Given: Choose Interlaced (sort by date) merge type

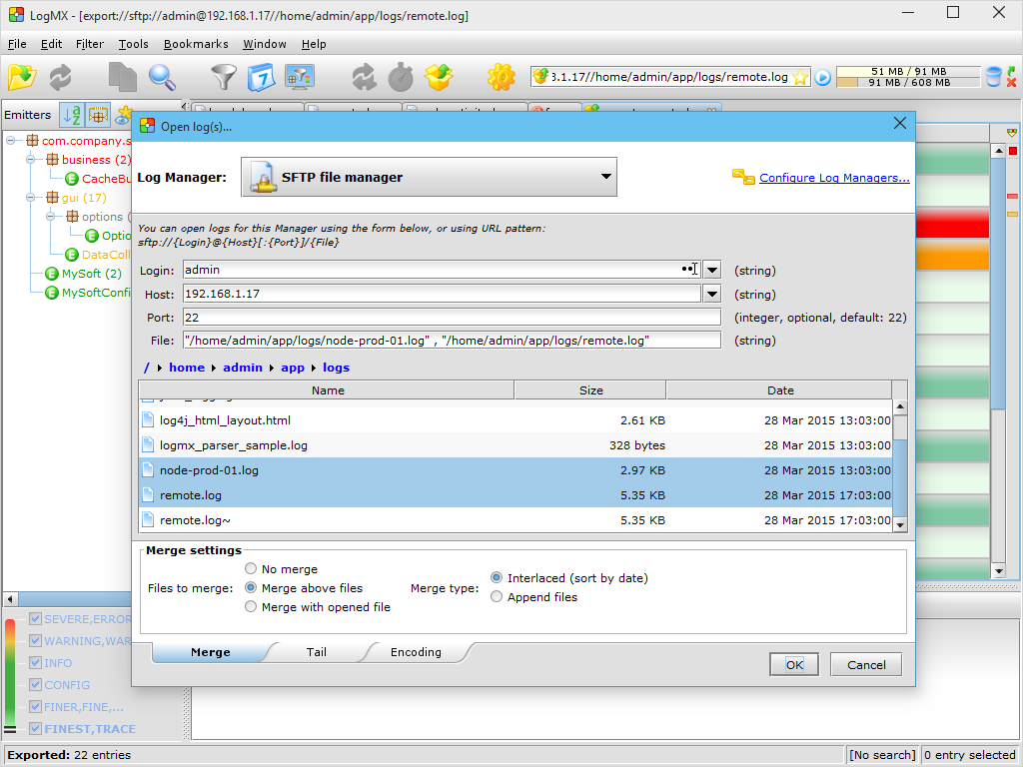Looking at the screenshot, I should pyautogui.click(x=497, y=578).
